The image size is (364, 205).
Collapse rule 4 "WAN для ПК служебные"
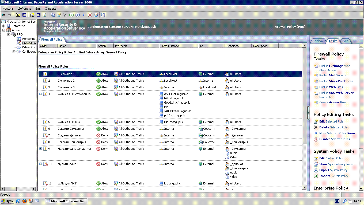[x=41, y=94]
